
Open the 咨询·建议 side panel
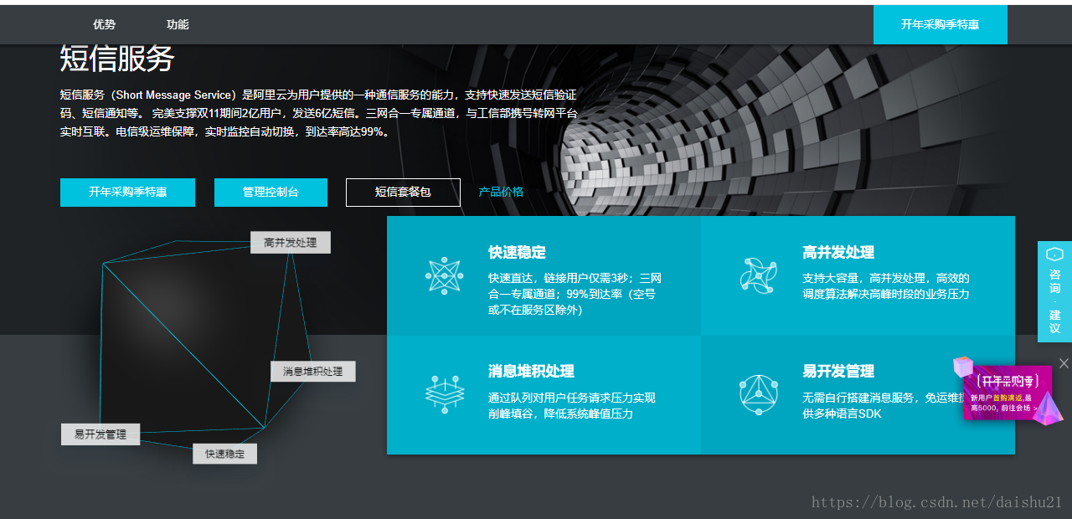pyautogui.click(x=1055, y=291)
